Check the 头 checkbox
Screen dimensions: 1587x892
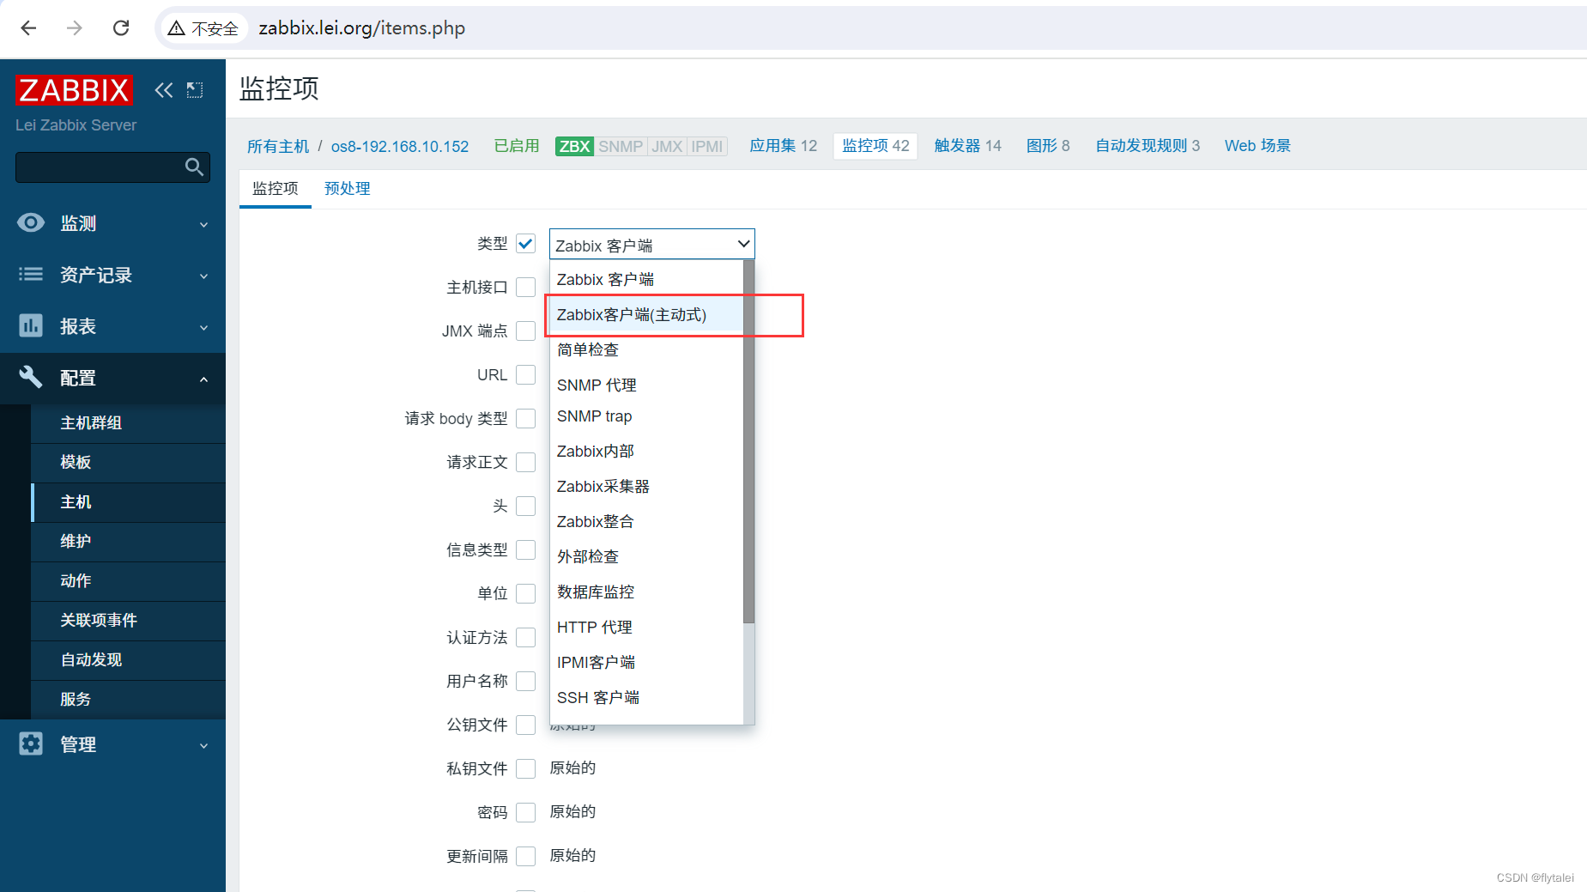click(526, 507)
